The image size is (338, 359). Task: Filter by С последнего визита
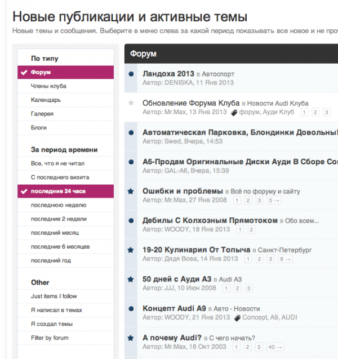click(x=65, y=177)
